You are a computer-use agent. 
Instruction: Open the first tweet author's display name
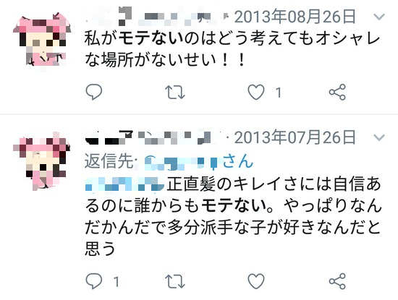(153, 17)
